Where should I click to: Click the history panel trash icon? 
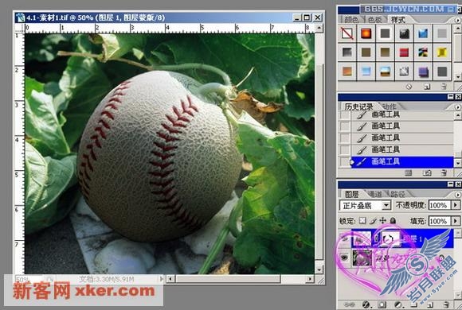point(444,173)
